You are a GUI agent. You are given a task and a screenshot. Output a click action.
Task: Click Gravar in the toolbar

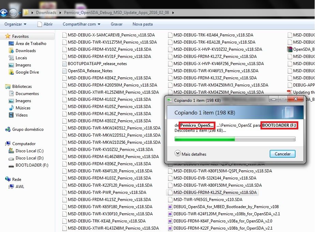[117, 24]
